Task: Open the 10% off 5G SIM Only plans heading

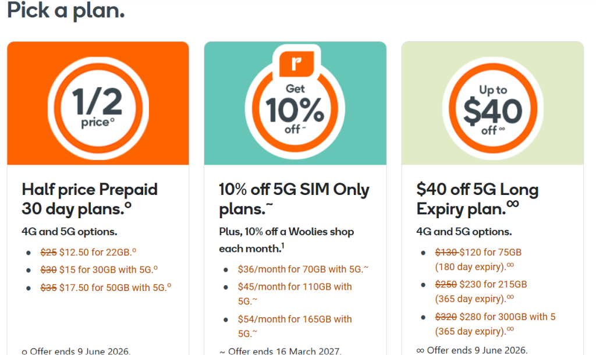Action: pyautogui.click(x=294, y=198)
